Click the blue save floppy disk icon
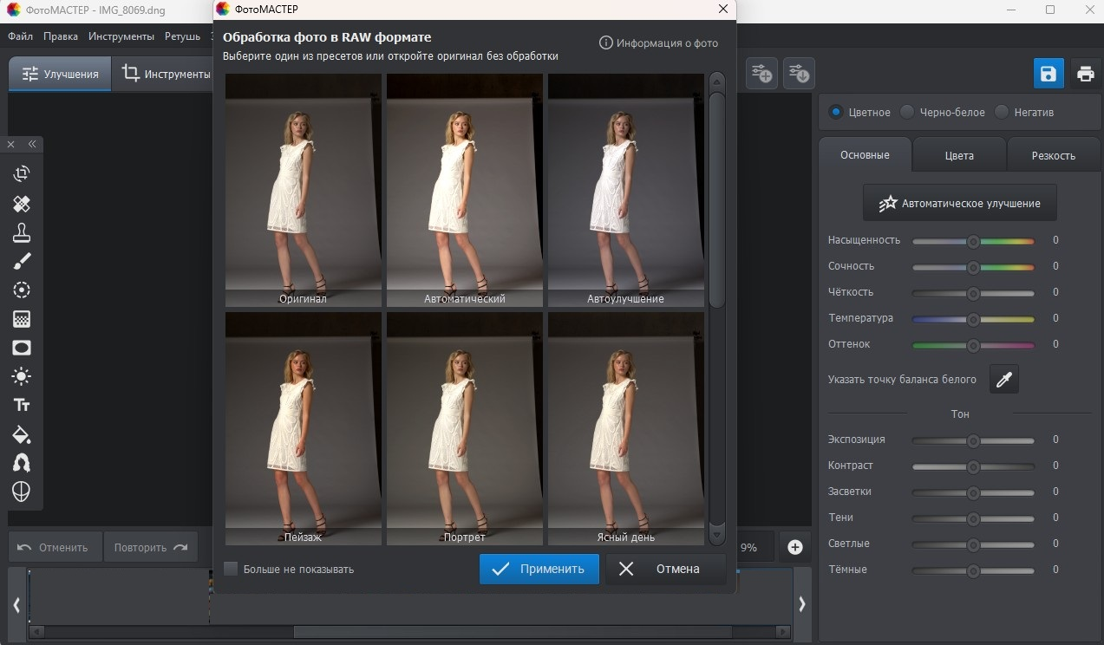 pyautogui.click(x=1048, y=74)
